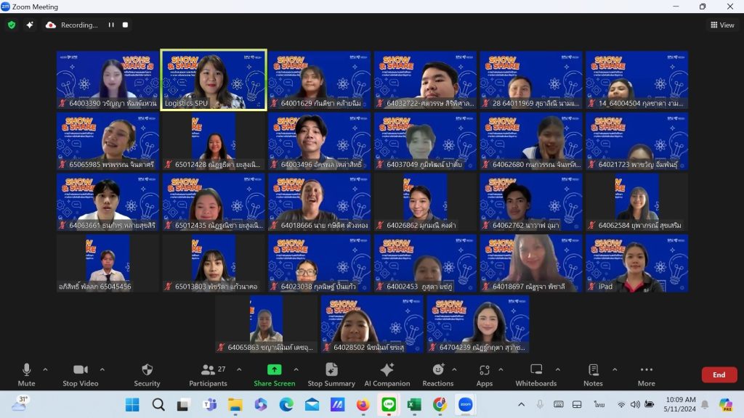Stop the meeting Summary

click(x=331, y=375)
